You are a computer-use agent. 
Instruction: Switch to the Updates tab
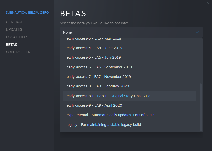tap(14, 29)
